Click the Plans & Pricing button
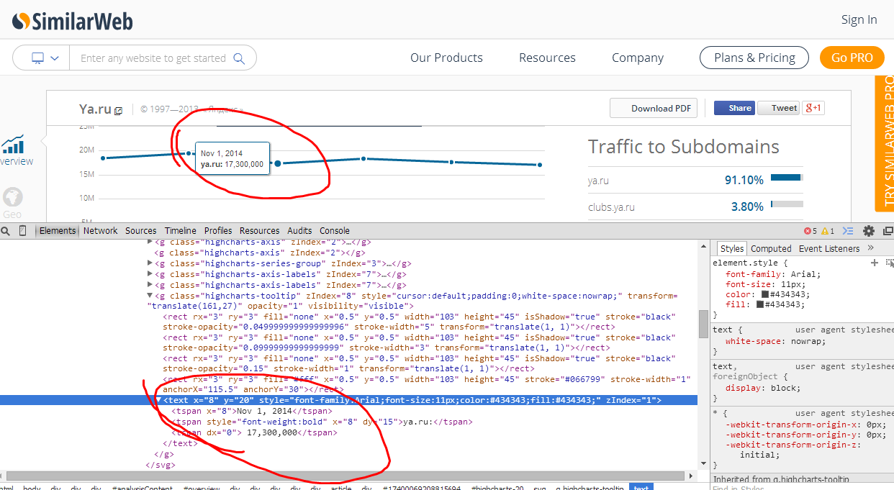This screenshot has height=490, width=894. pyautogui.click(x=754, y=58)
